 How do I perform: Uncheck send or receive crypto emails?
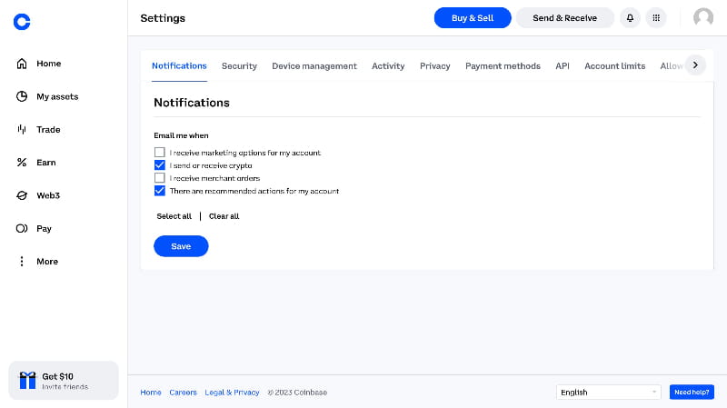point(160,165)
